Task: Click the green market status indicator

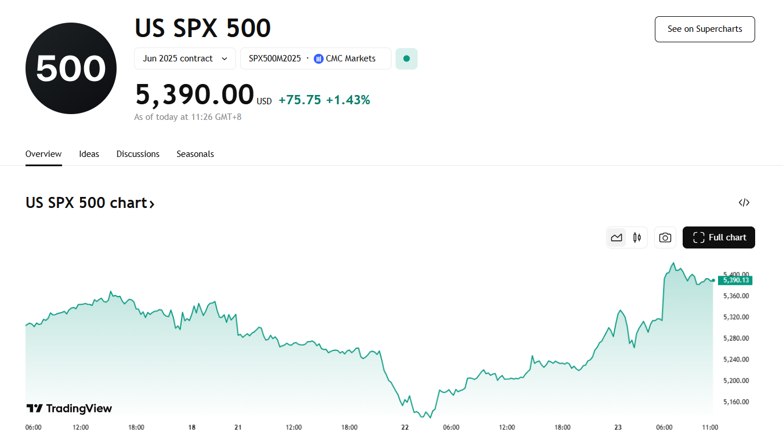Action: coord(407,59)
